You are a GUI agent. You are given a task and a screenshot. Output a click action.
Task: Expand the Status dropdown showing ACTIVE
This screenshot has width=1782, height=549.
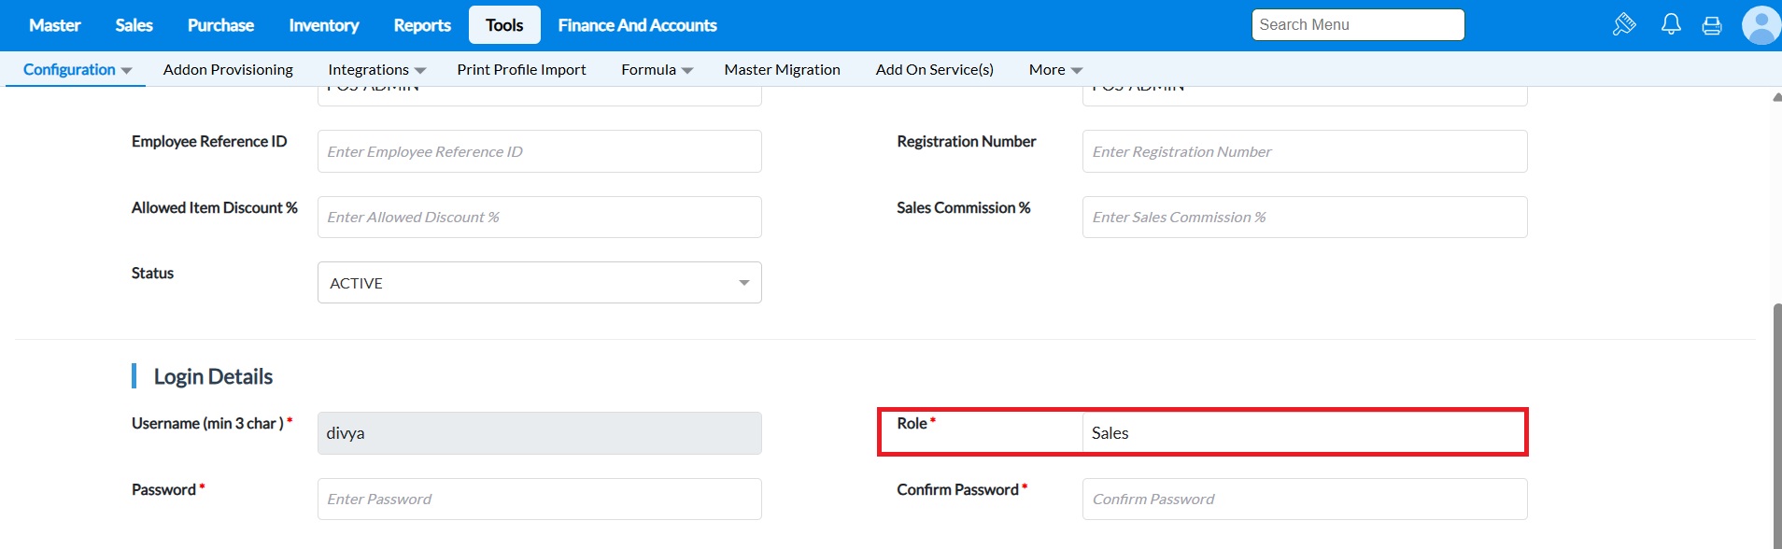pyautogui.click(x=539, y=283)
